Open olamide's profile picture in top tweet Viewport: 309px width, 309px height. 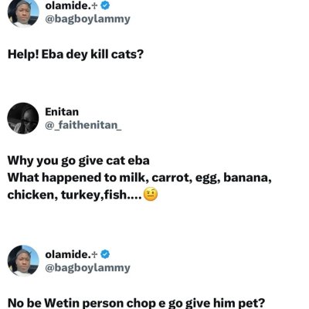23,12
